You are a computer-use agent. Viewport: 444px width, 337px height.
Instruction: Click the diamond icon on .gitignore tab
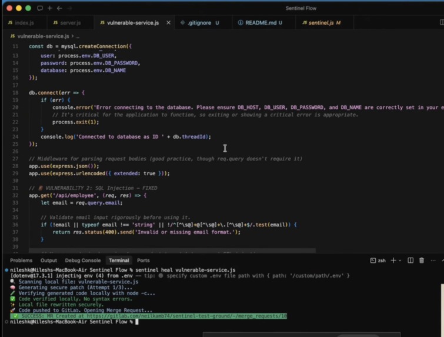183,23
